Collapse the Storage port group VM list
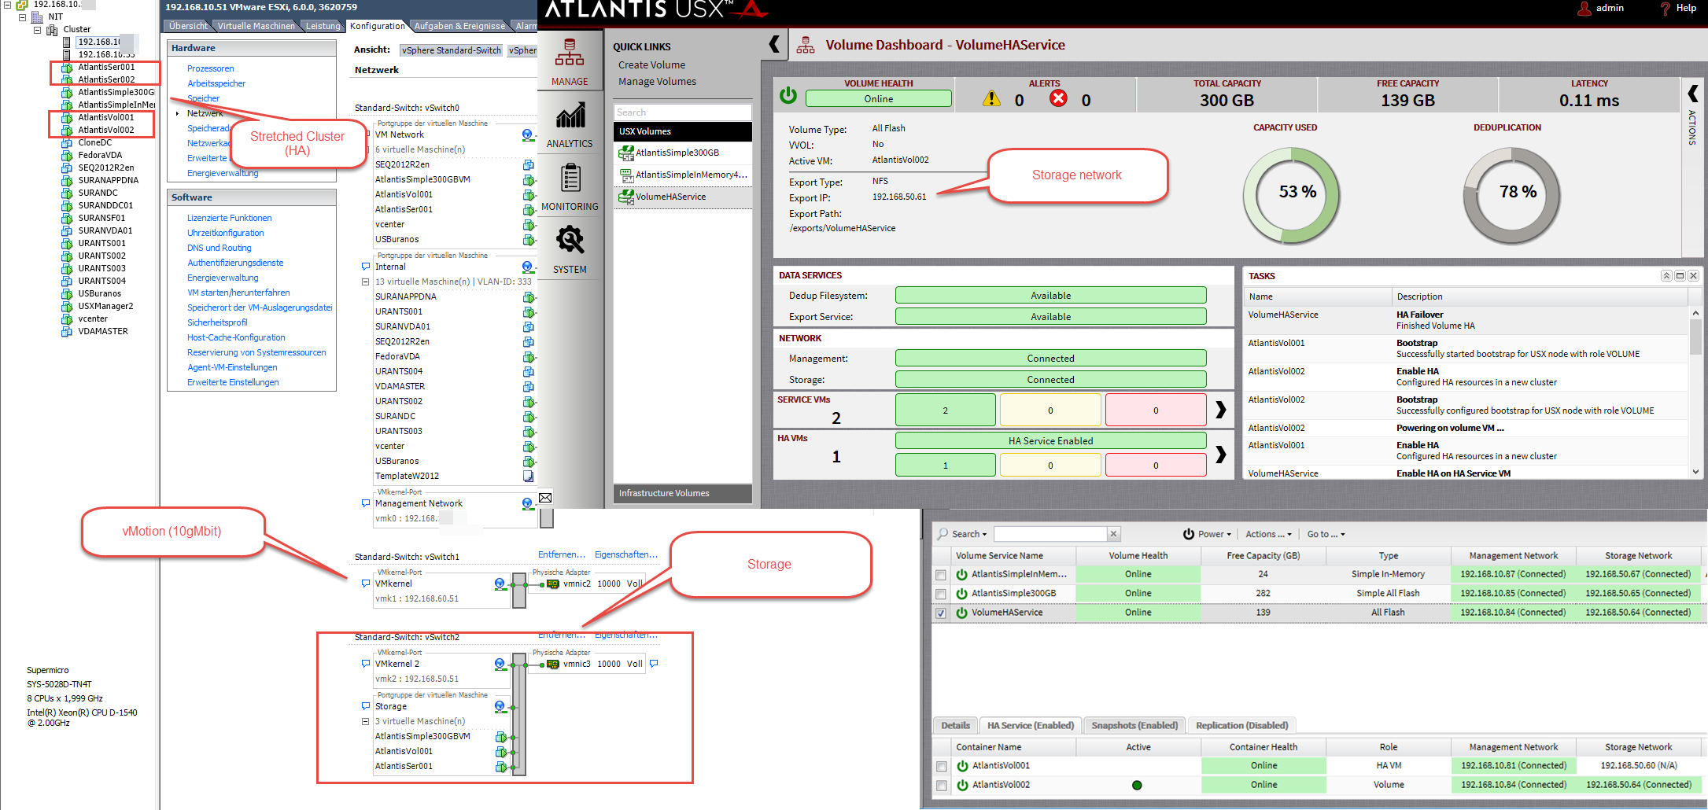Image resolution: width=1708 pixels, height=810 pixels. (x=365, y=721)
